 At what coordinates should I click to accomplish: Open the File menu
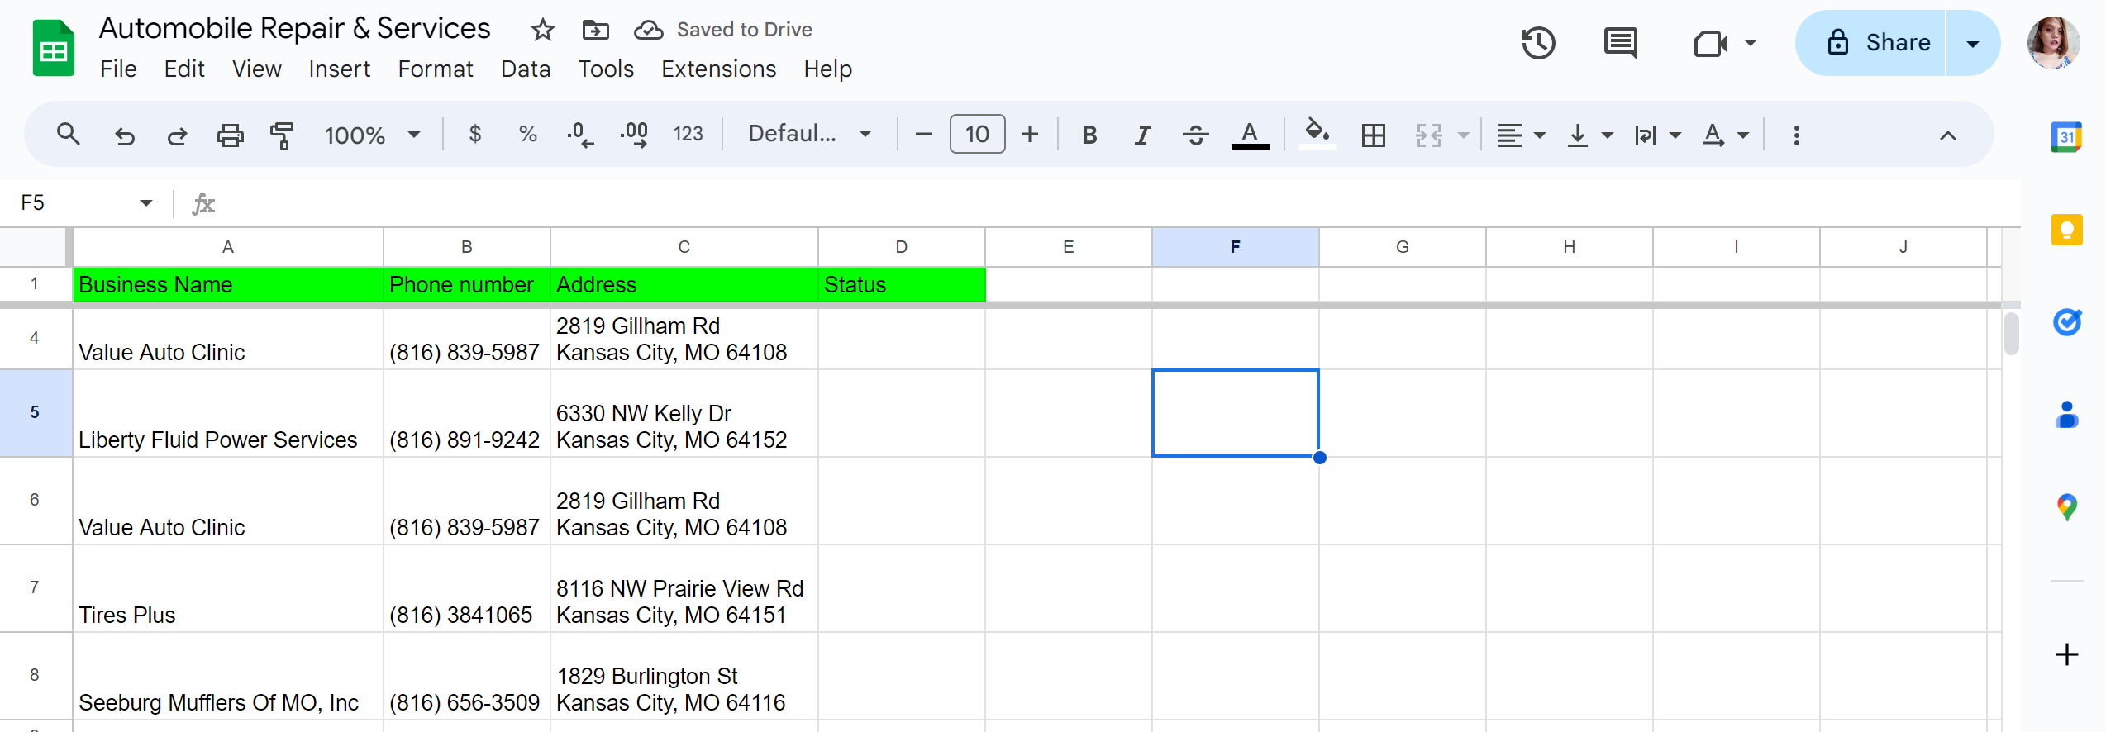point(118,69)
